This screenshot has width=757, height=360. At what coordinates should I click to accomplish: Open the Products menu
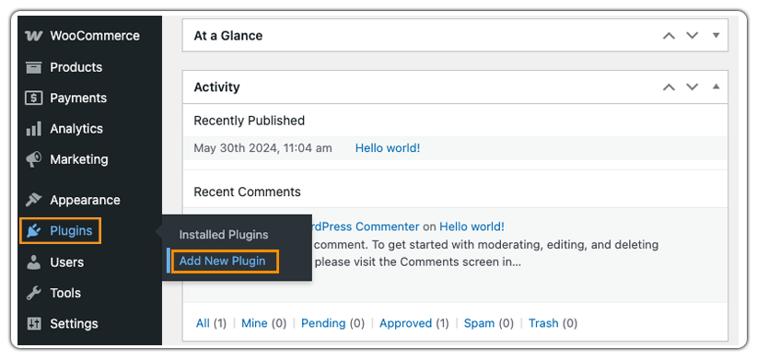click(76, 67)
